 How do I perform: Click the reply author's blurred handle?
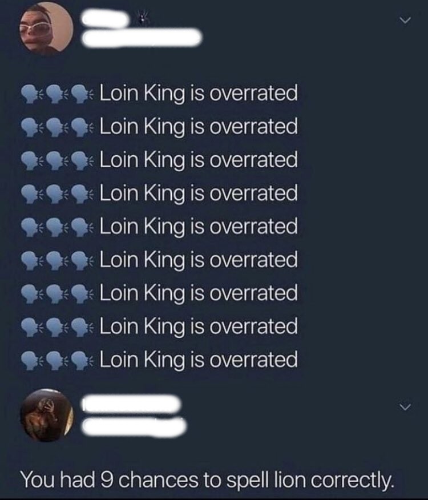[135, 426]
